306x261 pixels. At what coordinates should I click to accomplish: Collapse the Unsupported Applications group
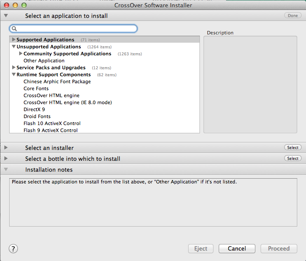point(14,47)
